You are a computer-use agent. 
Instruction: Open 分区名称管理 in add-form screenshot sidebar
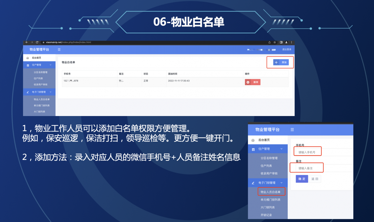[269, 158]
